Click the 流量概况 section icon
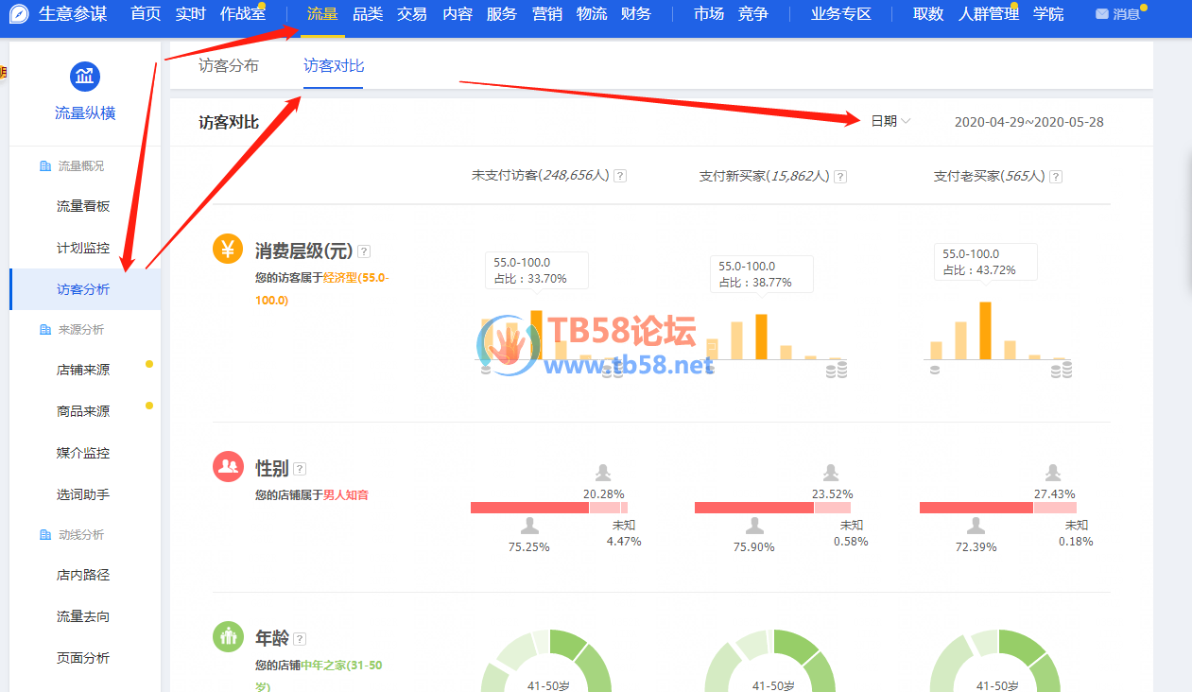1192x692 pixels. [x=44, y=166]
